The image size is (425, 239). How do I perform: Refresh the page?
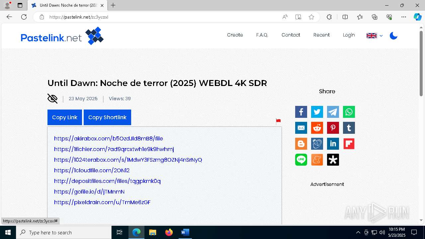click(x=24, y=17)
